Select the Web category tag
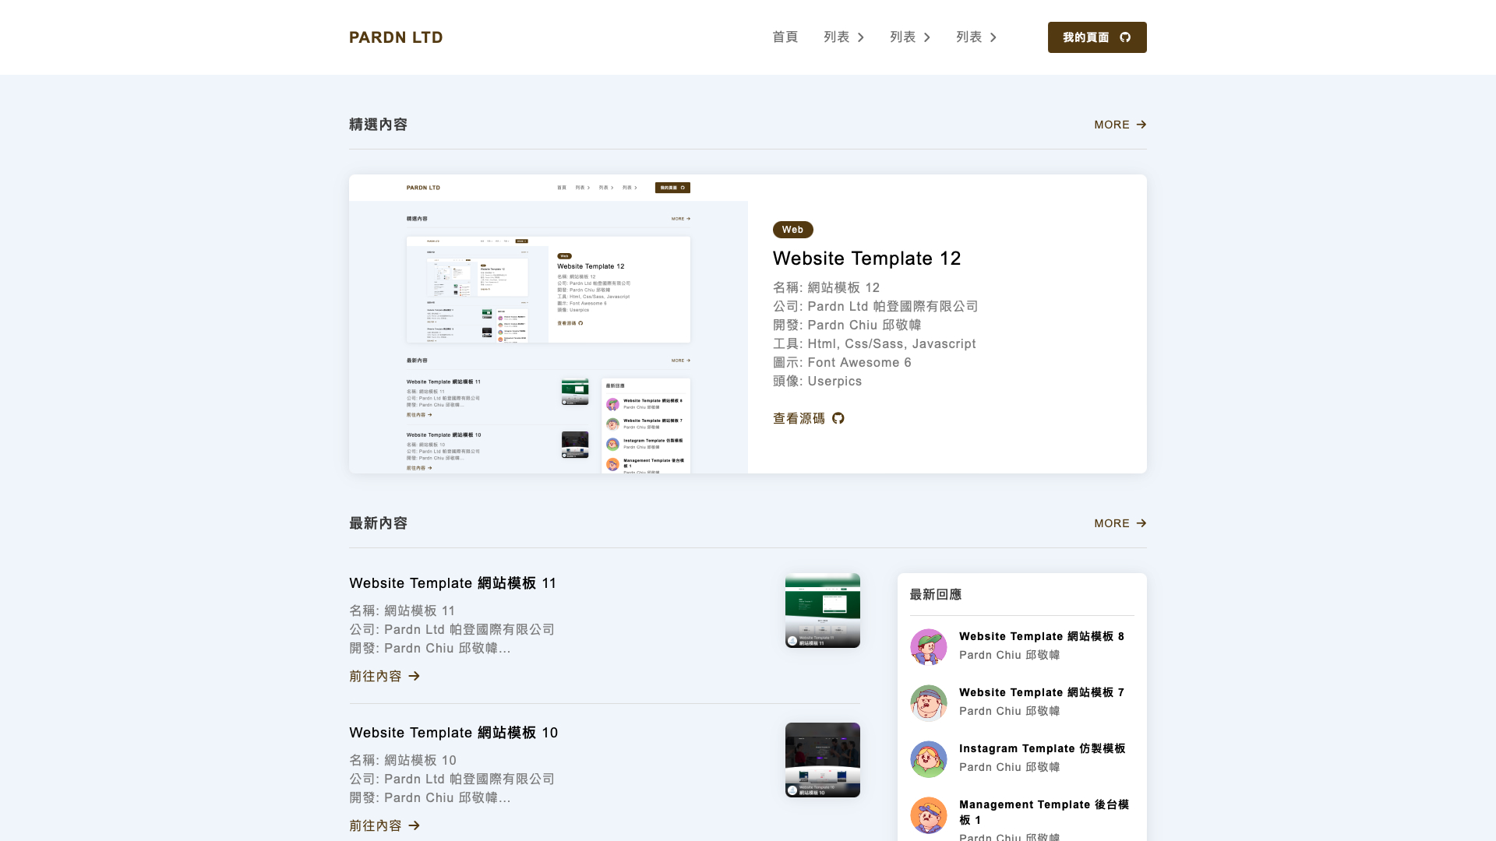Image resolution: width=1496 pixels, height=841 pixels. point(792,230)
